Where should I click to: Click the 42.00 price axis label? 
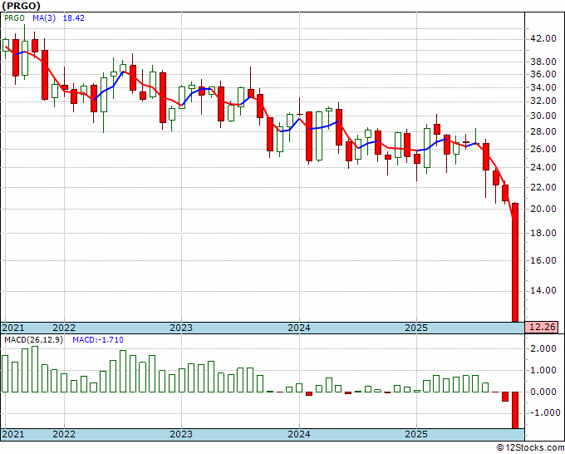click(543, 38)
